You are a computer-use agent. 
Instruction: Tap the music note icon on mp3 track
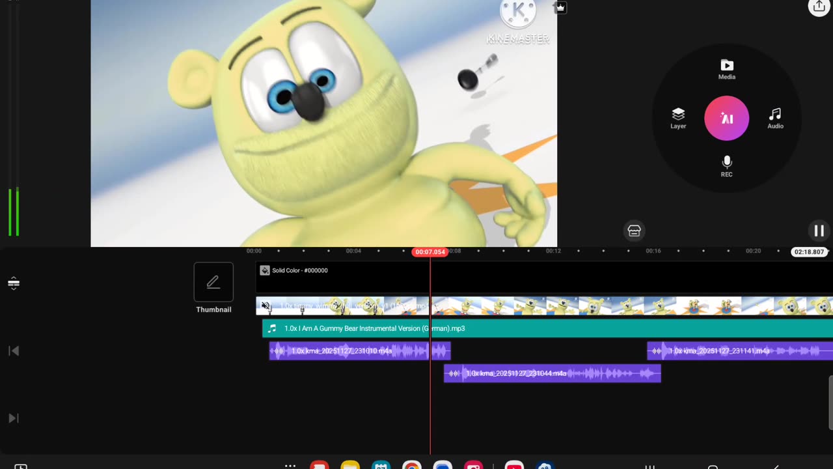(272, 328)
